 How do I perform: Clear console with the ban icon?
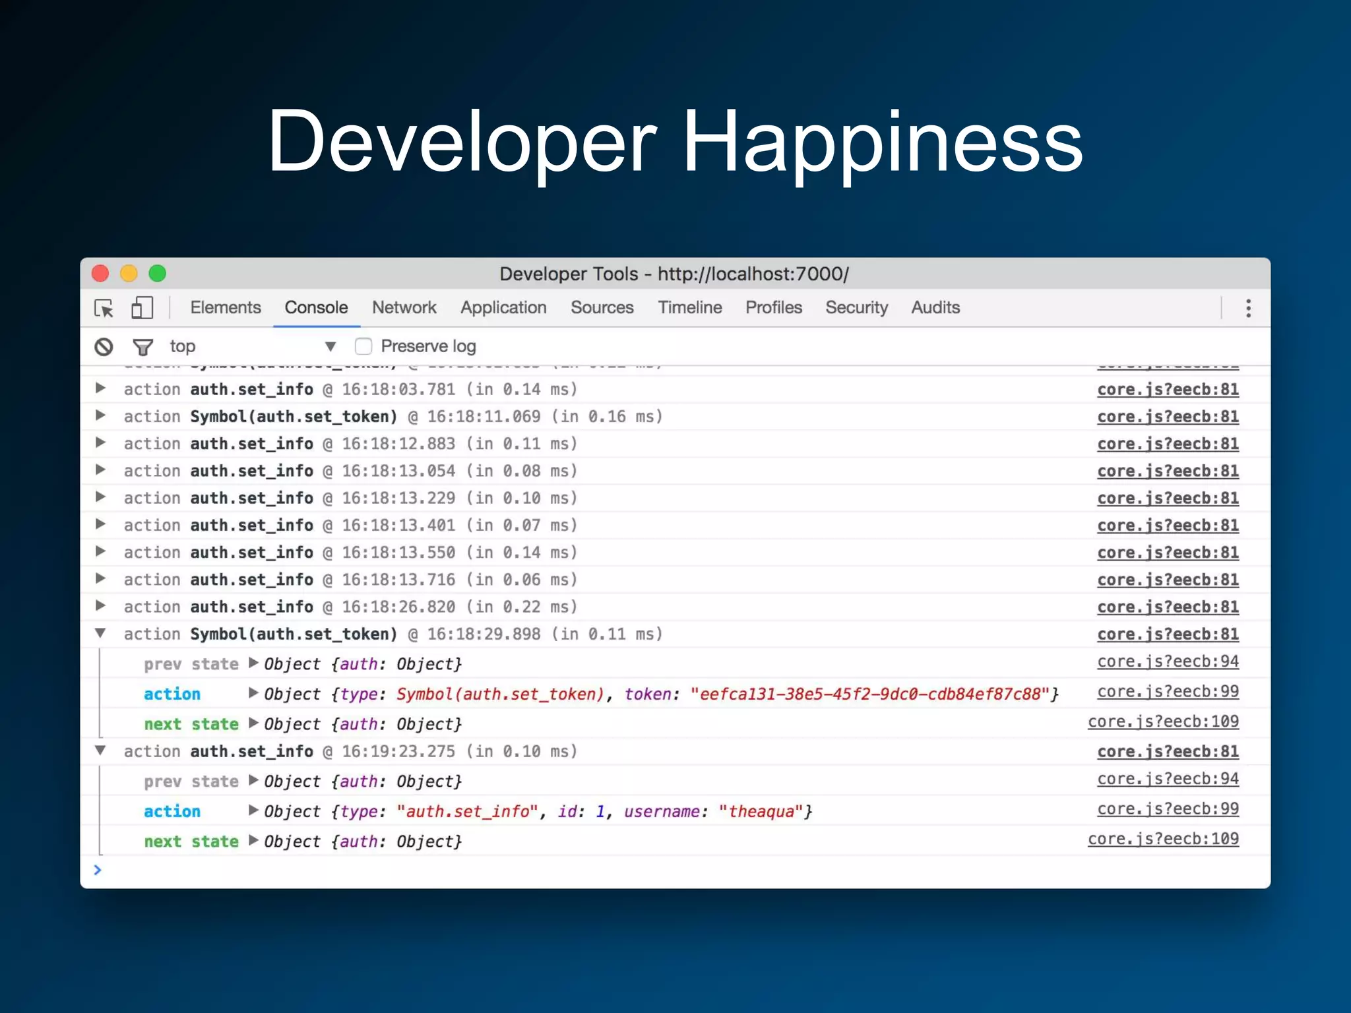click(x=104, y=347)
